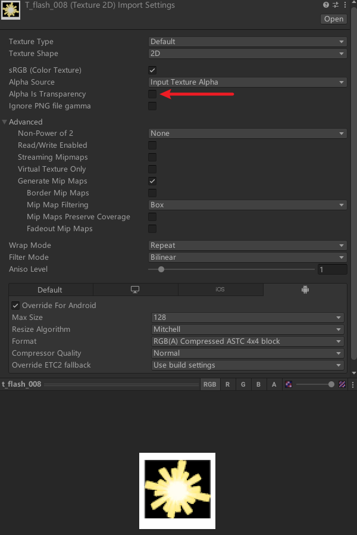Select the standalone desktop monitor tab
The width and height of the screenshot is (357, 535).
click(135, 290)
